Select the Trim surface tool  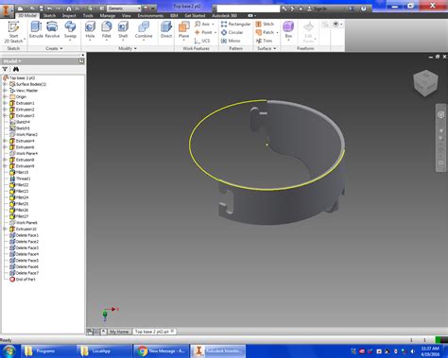[x=264, y=41]
